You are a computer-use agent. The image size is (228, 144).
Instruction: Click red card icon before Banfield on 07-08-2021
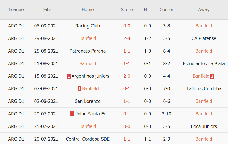click(x=79, y=89)
